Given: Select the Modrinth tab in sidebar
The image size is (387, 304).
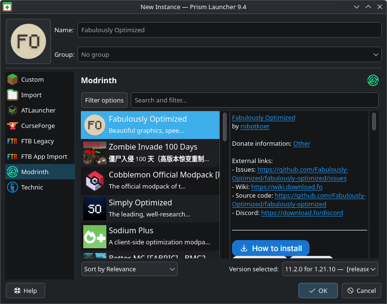Looking at the screenshot, I should [x=35, y=172].
